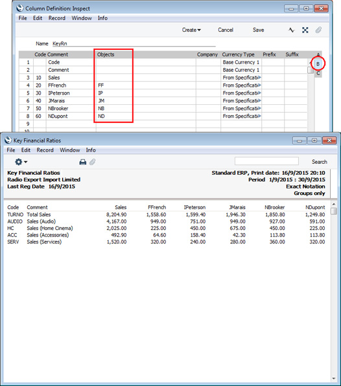Expand the Currency Type arrow on Sales row

coord(259,78)
